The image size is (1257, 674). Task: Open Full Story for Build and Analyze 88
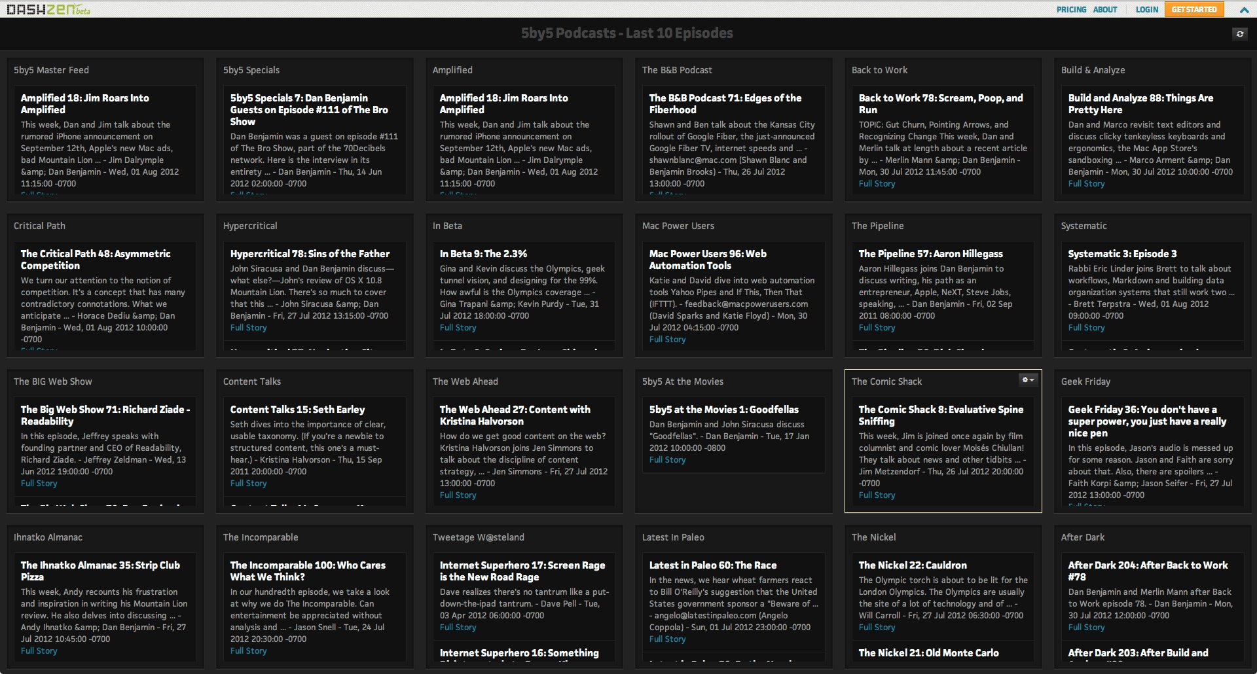(x=1086, y=184)
